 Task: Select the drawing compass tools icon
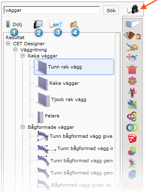132,47
